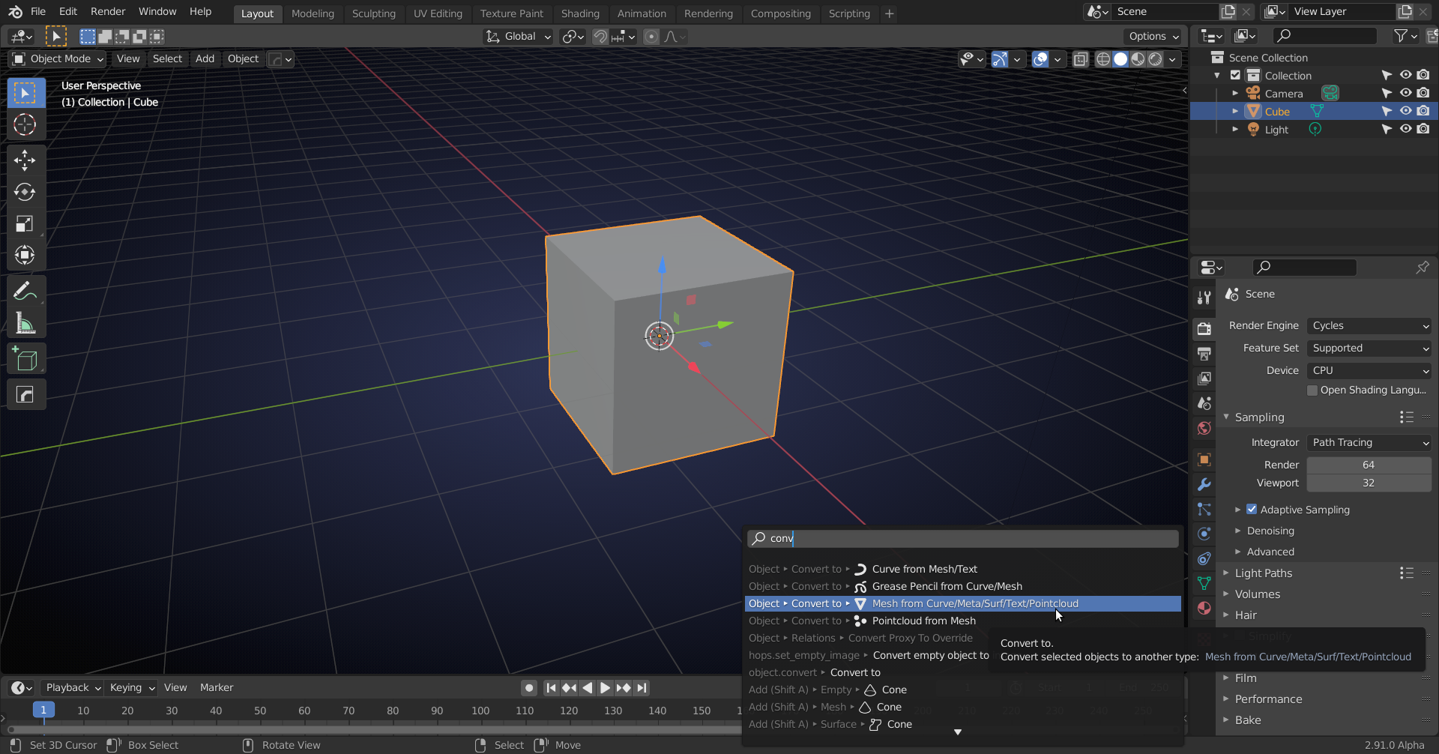This screenshot has width=1439, height=754.
Task: Open the Particles properties tab
Action: [1204, 509]
